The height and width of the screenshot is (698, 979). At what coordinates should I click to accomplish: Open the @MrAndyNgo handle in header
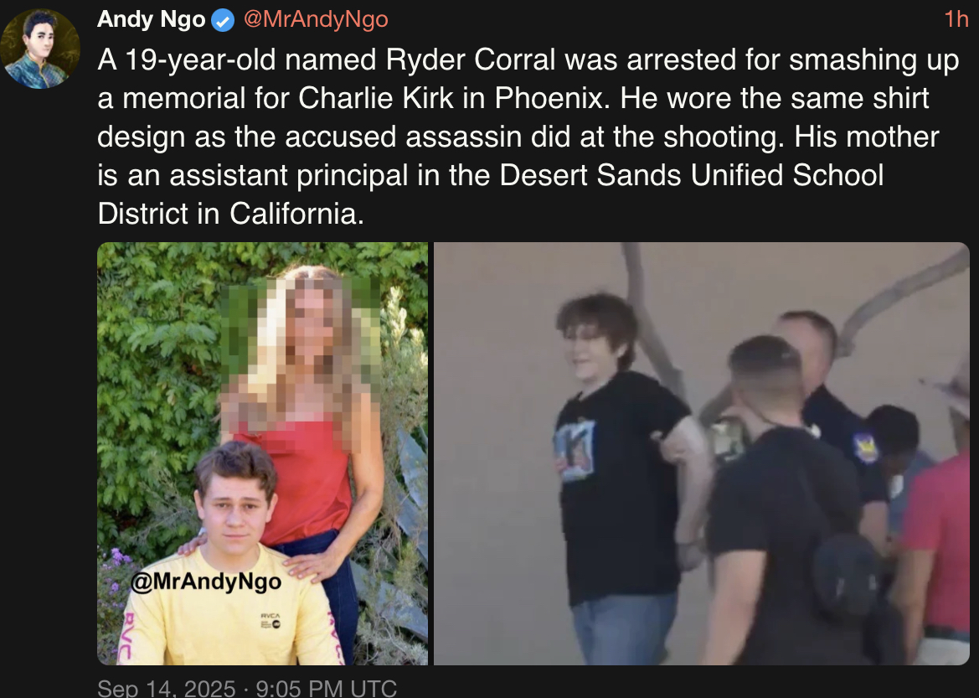click(x=316, y=19)
